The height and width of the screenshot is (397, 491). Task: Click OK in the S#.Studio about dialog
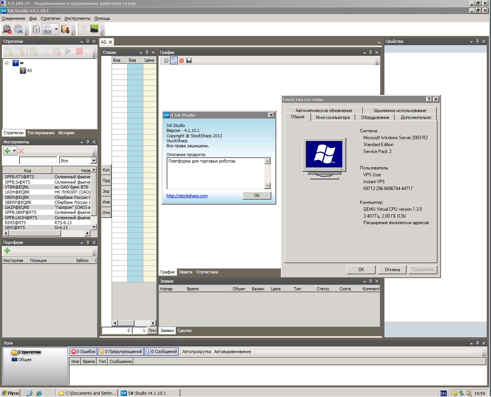tap(257, 195)
